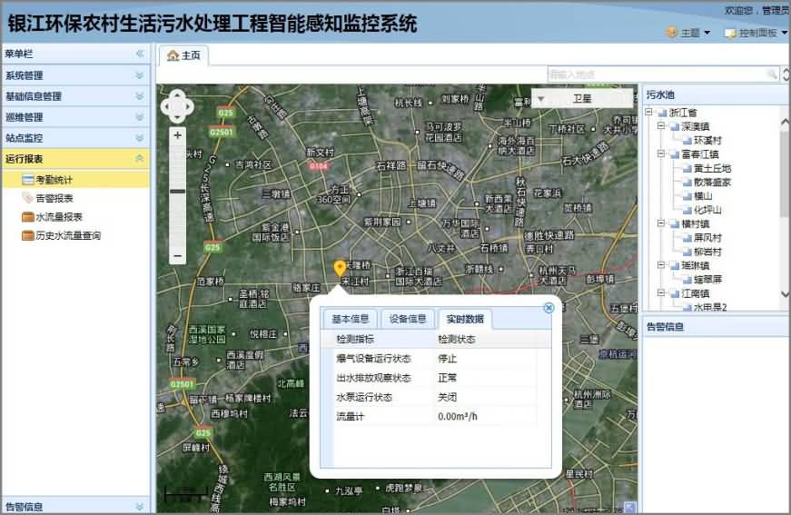The width and height of the screenshot is (791, 515).
Task: Click the map zoom in plus button
Action: point(178,135)
